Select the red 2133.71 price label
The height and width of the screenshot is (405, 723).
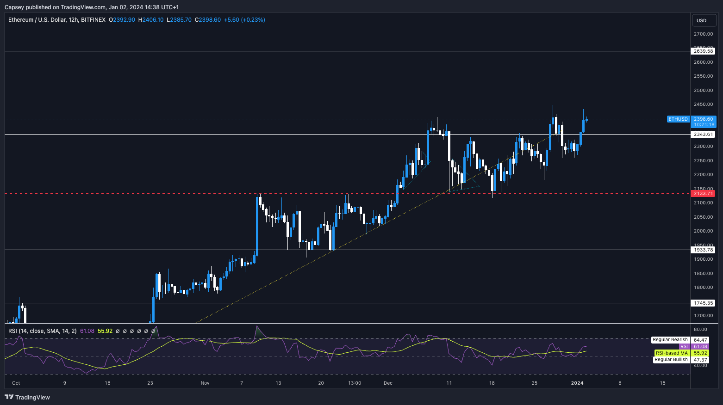703,194
